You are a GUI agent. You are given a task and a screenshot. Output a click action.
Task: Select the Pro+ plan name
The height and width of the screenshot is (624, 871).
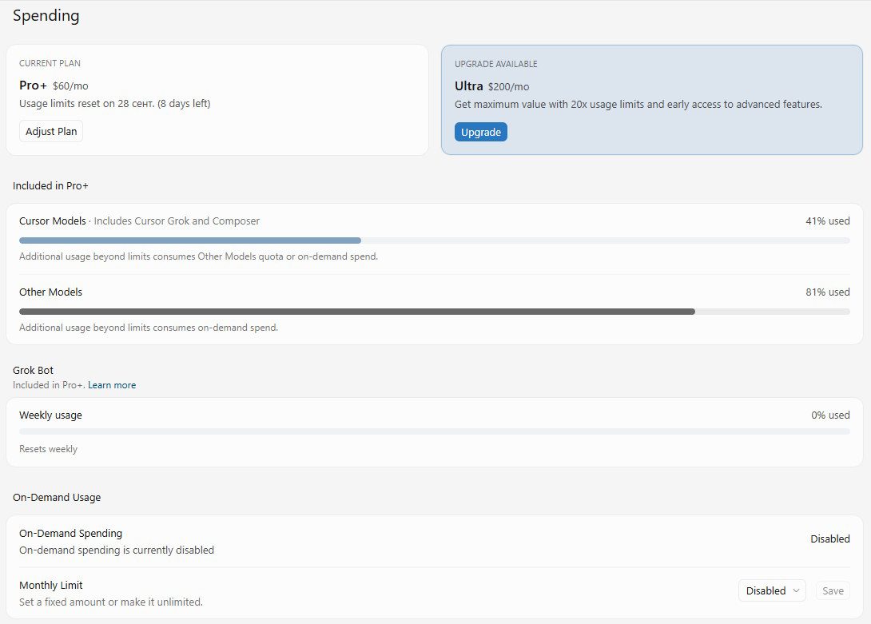[33, 85]
